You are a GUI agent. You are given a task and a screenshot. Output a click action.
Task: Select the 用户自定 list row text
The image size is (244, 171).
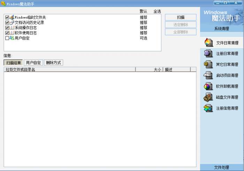pos(22,38)
